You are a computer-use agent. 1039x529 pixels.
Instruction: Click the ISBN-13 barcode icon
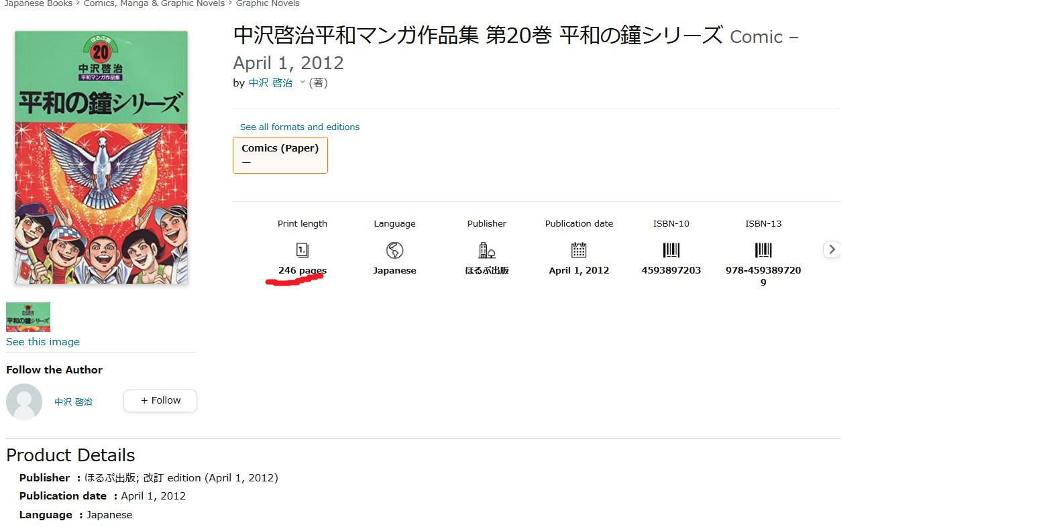(x=763, y=250)
